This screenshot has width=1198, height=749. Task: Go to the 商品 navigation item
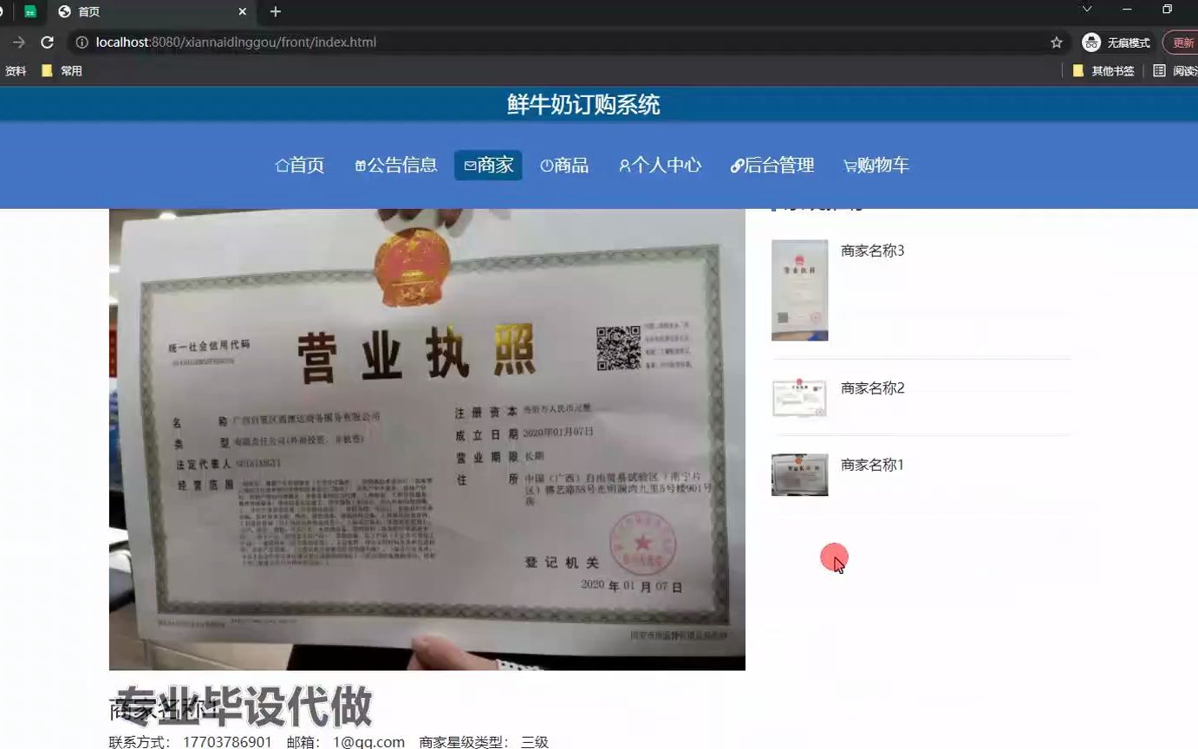click(564, 165)
